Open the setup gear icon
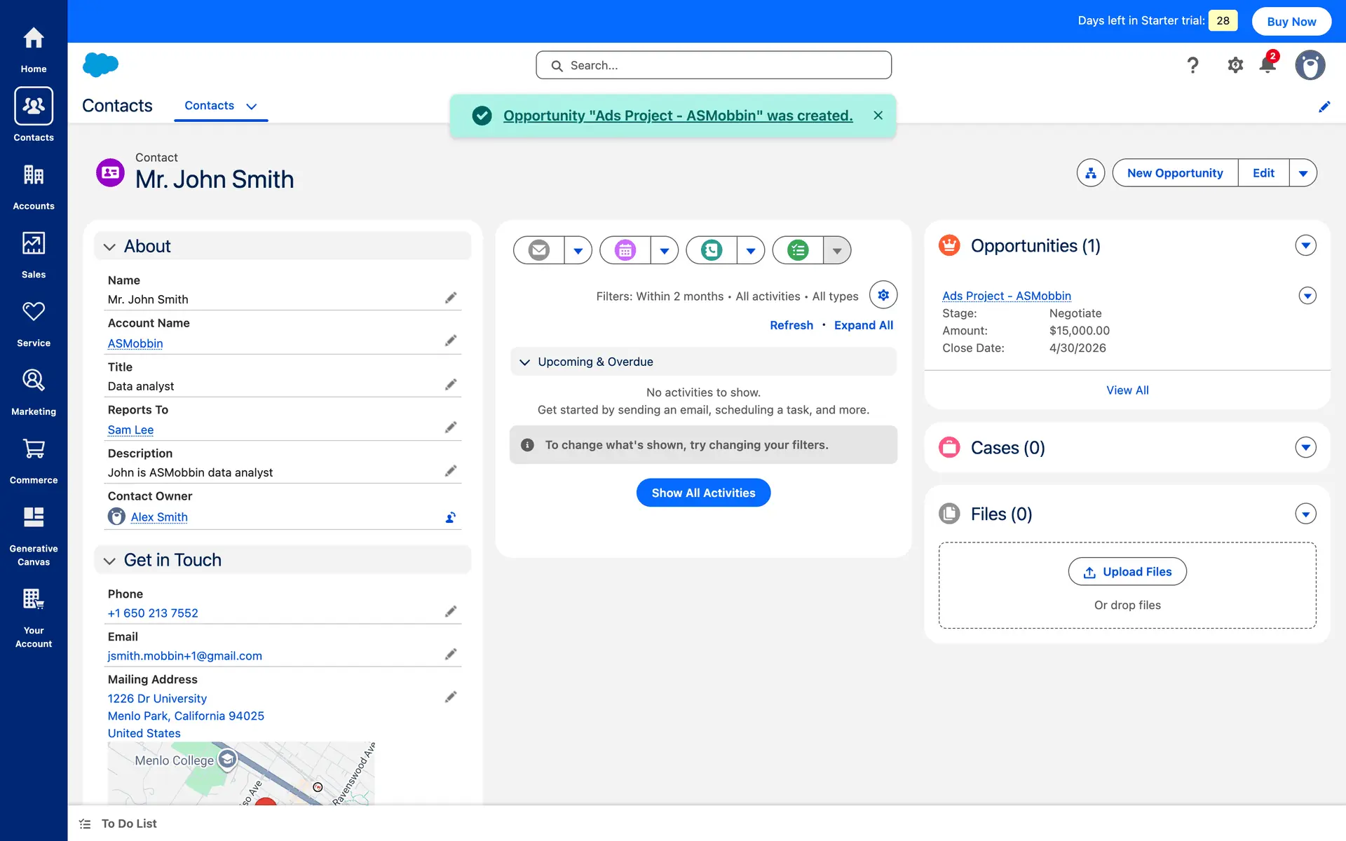The width and height of the screenshot is (1346, 841). click(x=1235, y=65)
